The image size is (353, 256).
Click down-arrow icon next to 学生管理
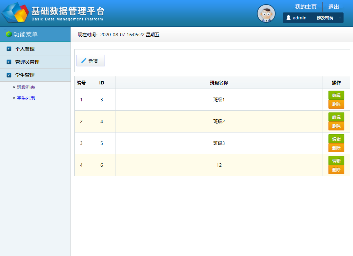pyautogui.click(x=9, y=75)
